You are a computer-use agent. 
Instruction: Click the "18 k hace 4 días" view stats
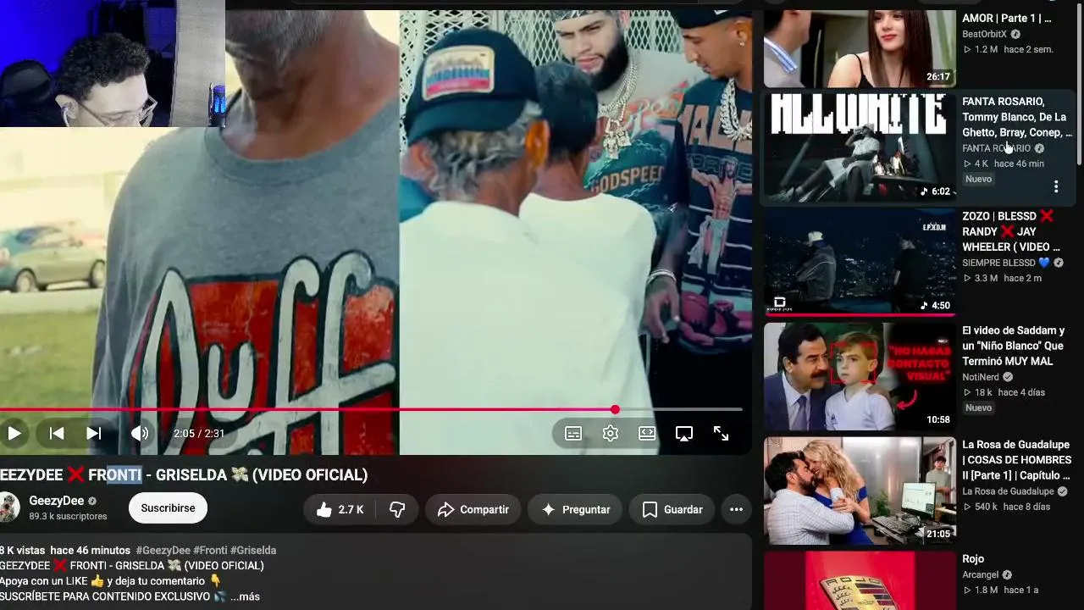[x=1004, y=392]
